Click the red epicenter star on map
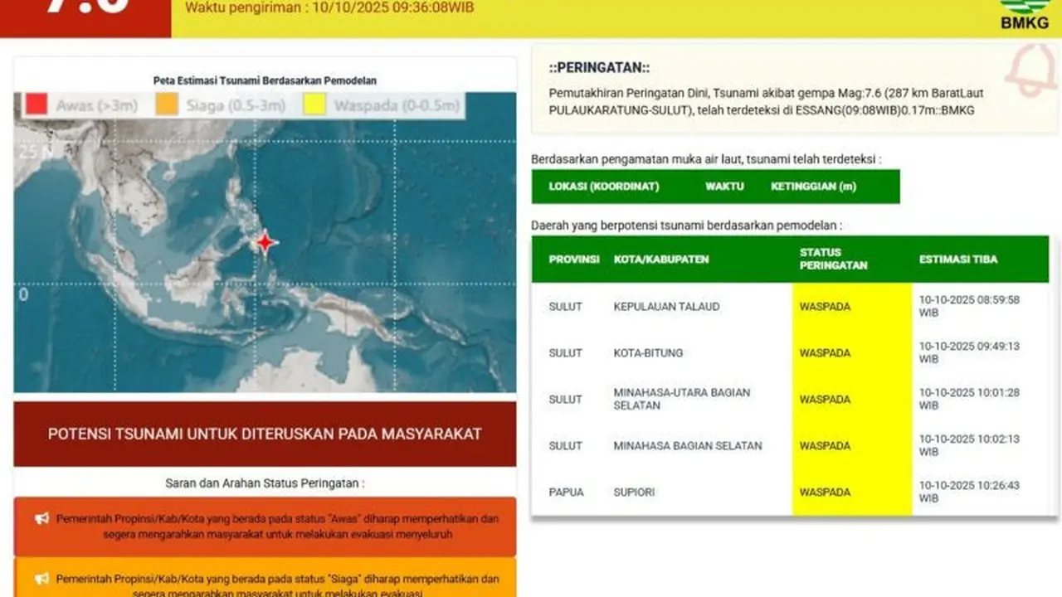Screen dimensions: 1062x597 [x=265, y=243]
